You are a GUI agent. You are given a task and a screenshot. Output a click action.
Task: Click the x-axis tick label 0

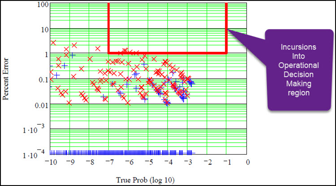(247, 162)
